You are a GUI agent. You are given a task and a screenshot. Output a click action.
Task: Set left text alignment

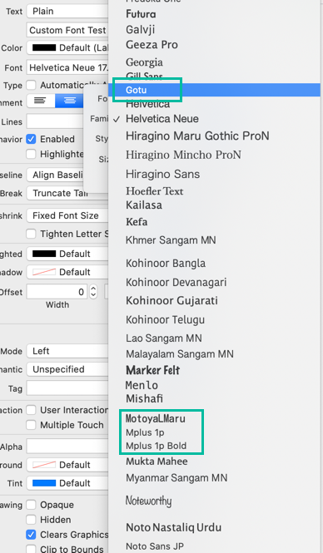pos(40,101)
